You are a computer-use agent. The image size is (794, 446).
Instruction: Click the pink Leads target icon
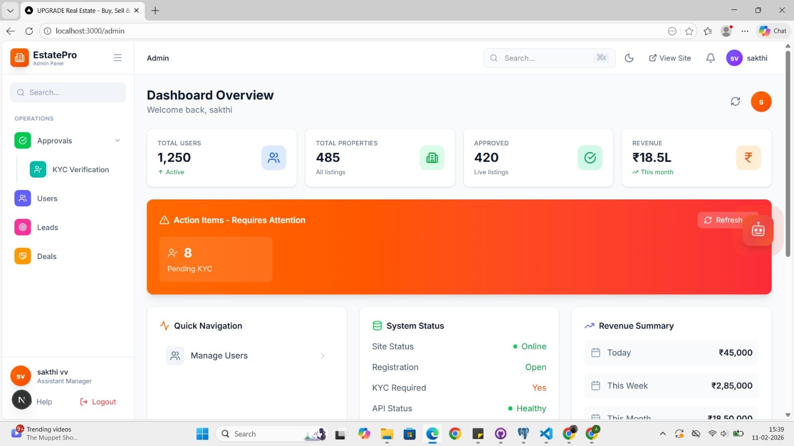(x=23, y=227)
